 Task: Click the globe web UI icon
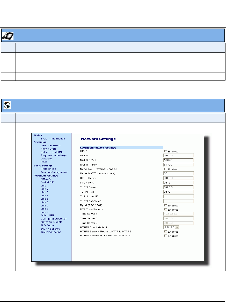pos(7,105)
